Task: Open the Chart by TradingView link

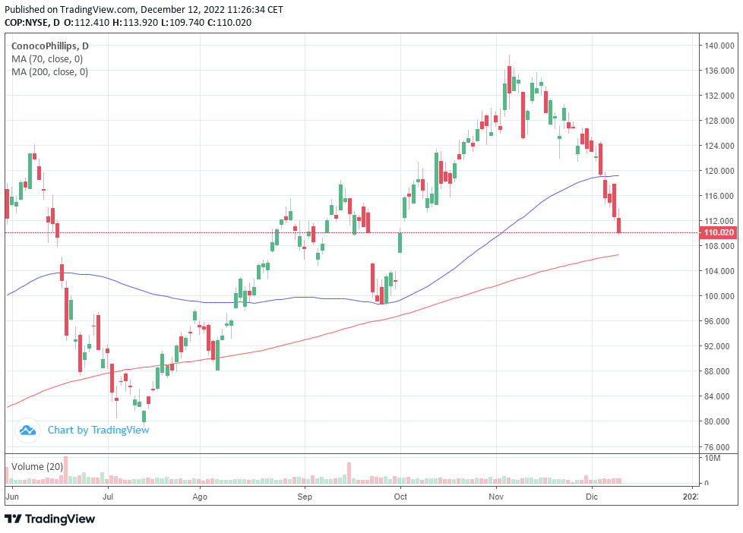Action: click(98, 430)
